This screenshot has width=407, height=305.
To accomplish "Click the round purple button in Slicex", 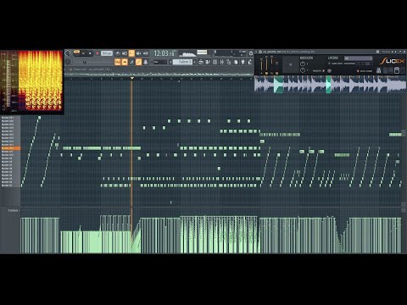I will click(329, 70).
